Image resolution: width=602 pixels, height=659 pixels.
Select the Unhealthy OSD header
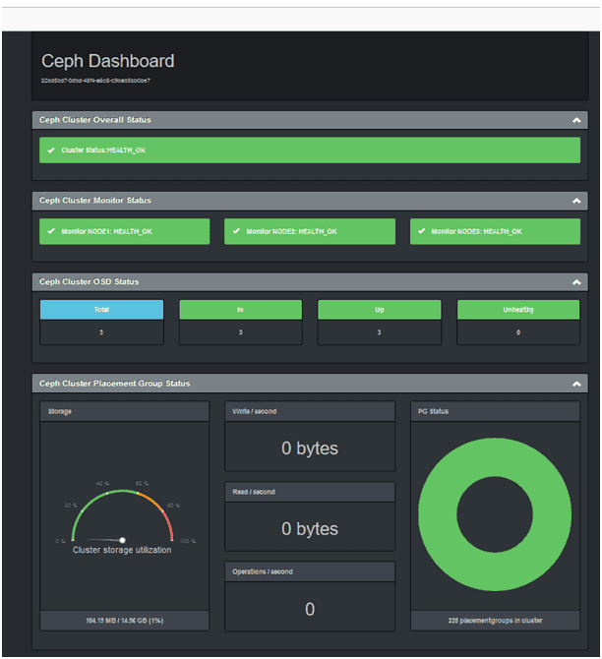pyautogui.click(x=517, y=310)
